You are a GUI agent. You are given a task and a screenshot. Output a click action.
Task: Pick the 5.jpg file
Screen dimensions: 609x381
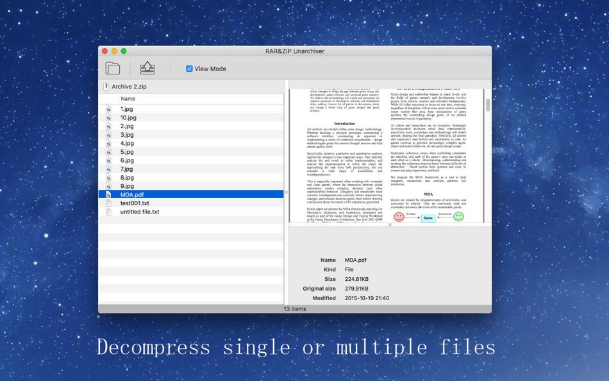[x=191, y=151]
